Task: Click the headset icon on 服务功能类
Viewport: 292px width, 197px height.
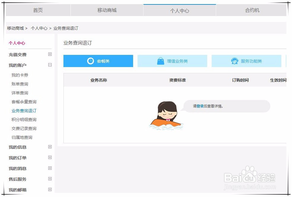Action: pos(235,61)
